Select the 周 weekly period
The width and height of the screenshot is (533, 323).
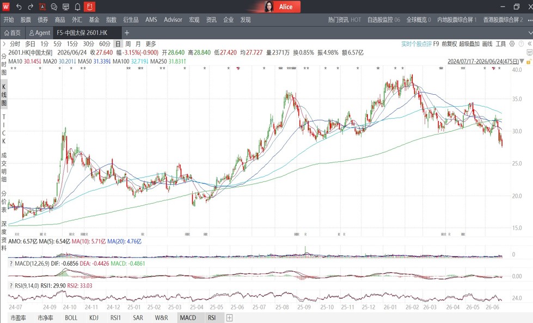(128, 44)
